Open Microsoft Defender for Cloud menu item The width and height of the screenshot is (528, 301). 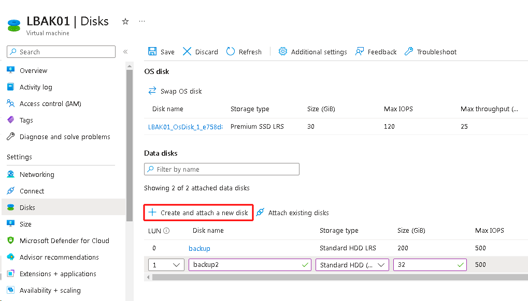[64, 240]
